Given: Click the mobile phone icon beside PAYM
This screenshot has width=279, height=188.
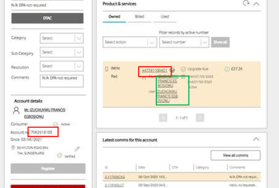Looking at the screenshot, I should click(x=106, y=69).
